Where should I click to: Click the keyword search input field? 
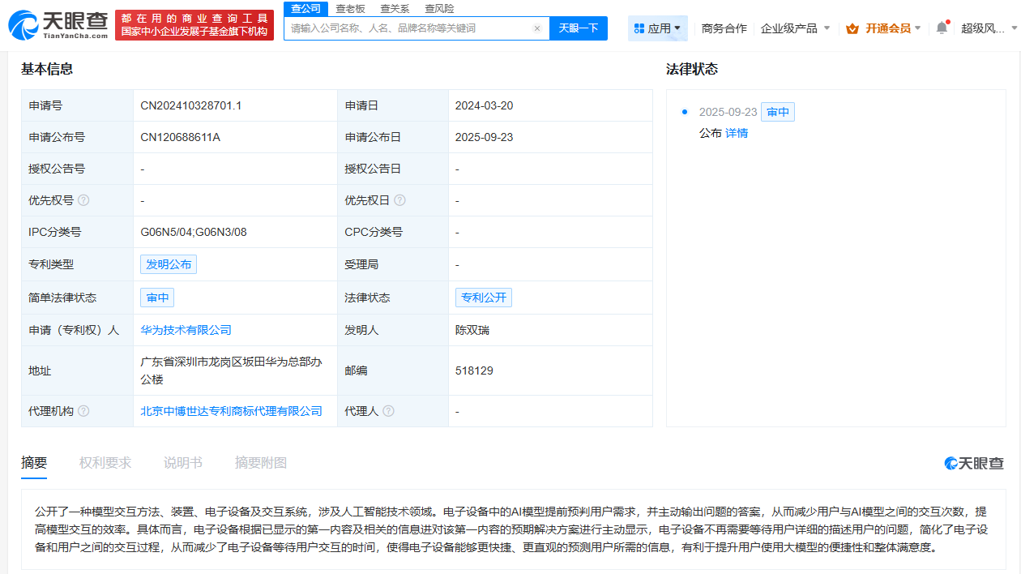pos(405,28)
